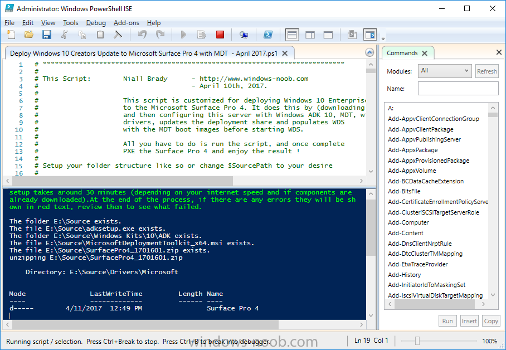Click console pane scroll down arrow
Screen dimensions: 506x350
click(371, 315)
